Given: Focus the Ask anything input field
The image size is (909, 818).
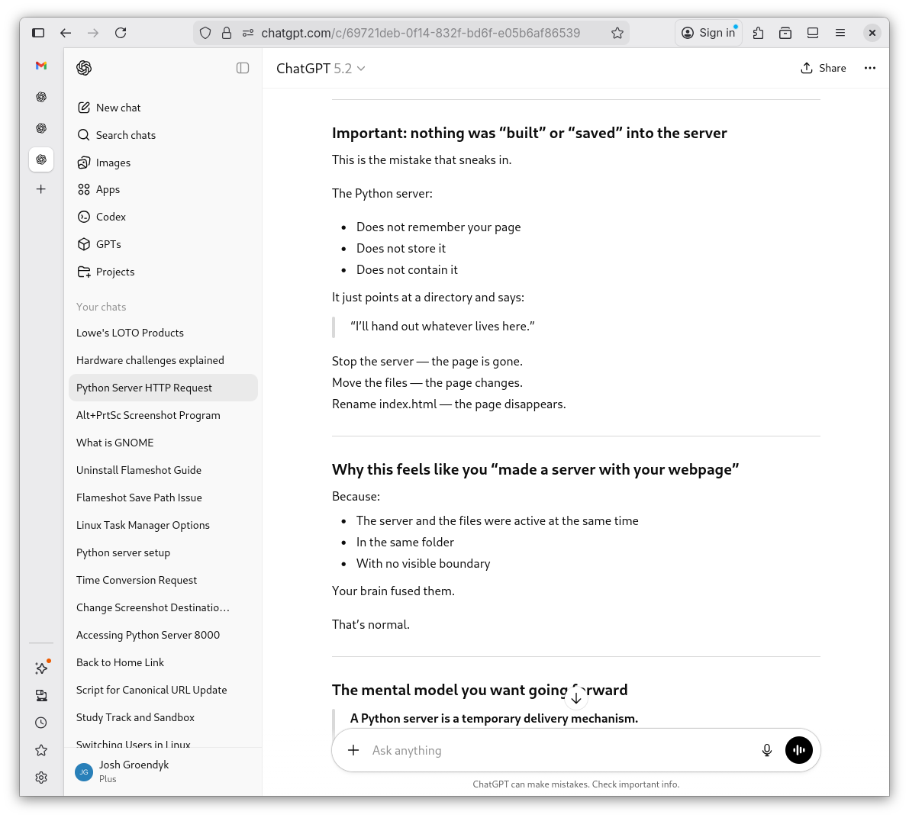Looking at the screenshot, I should (x=557, y=750).
